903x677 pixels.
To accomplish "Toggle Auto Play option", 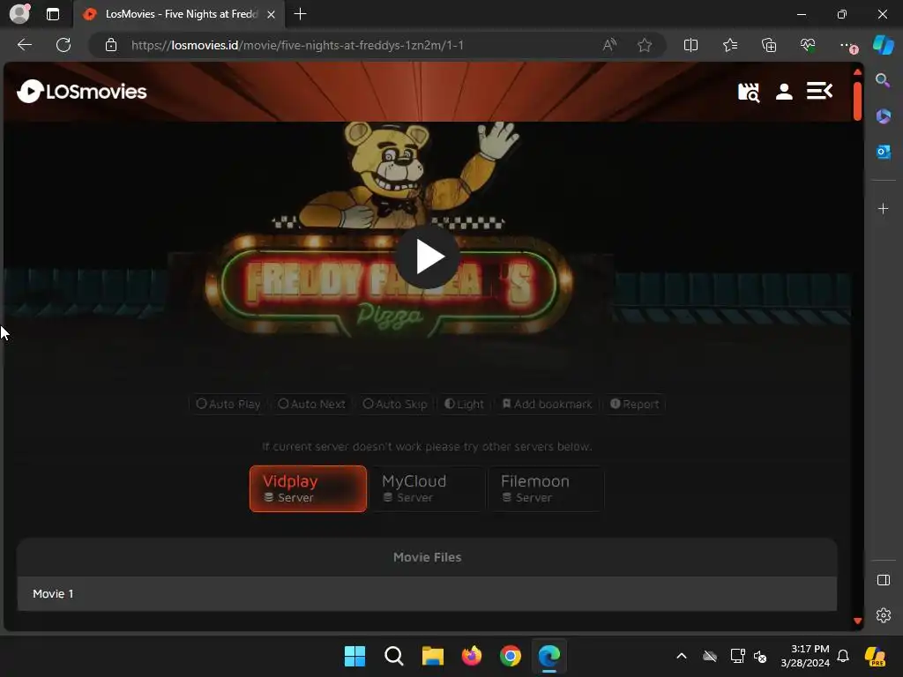I will click(228, 404).
